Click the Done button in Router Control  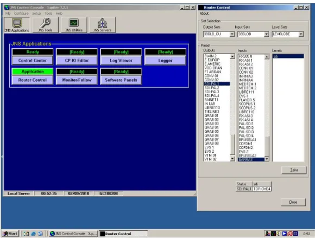(x=293, y=202)
